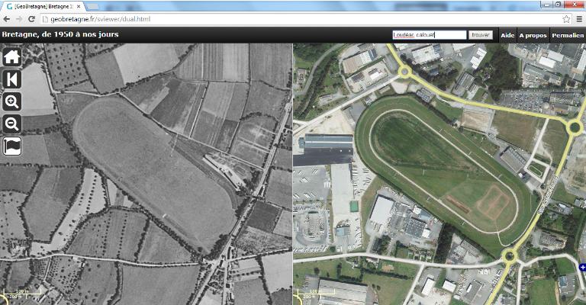Click the browser forward arrow

(19, 18)
